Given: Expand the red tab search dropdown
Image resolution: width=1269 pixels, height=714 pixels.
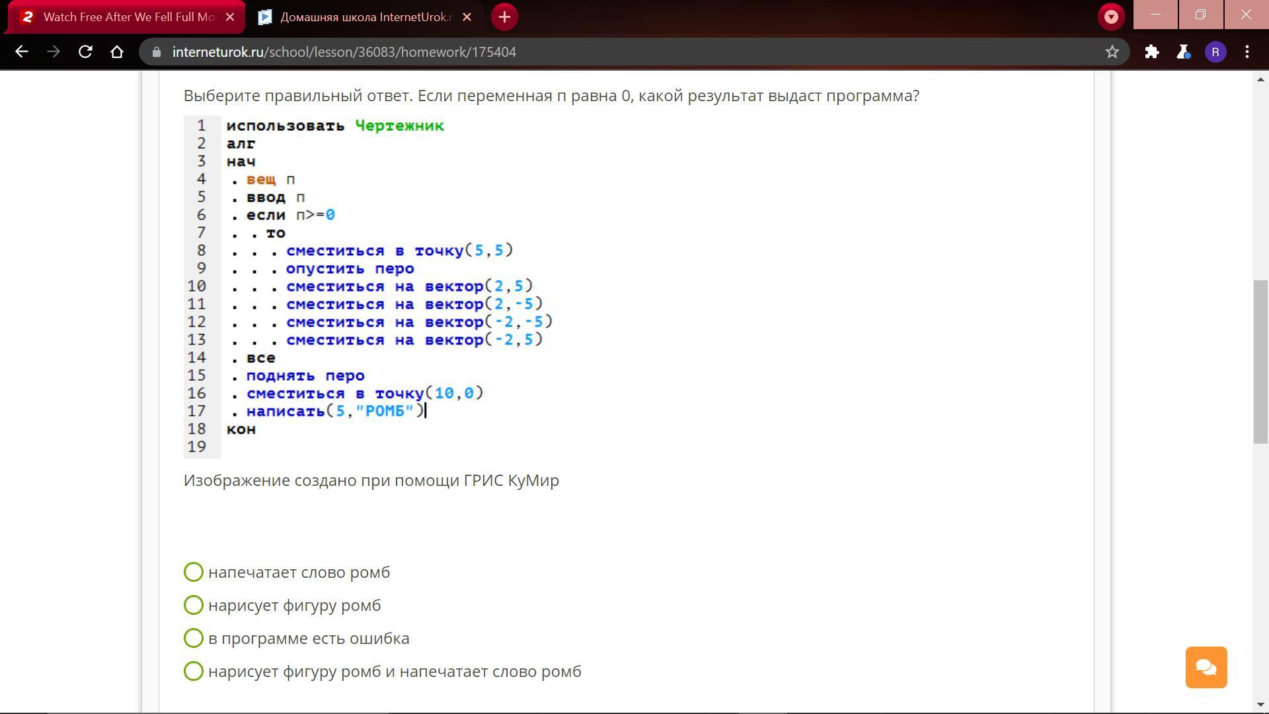Looking at the screenshot, I should (x=1111, y=17).
